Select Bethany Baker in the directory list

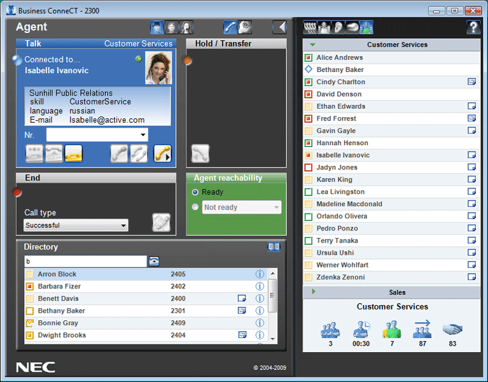click(x=61, y=311)
